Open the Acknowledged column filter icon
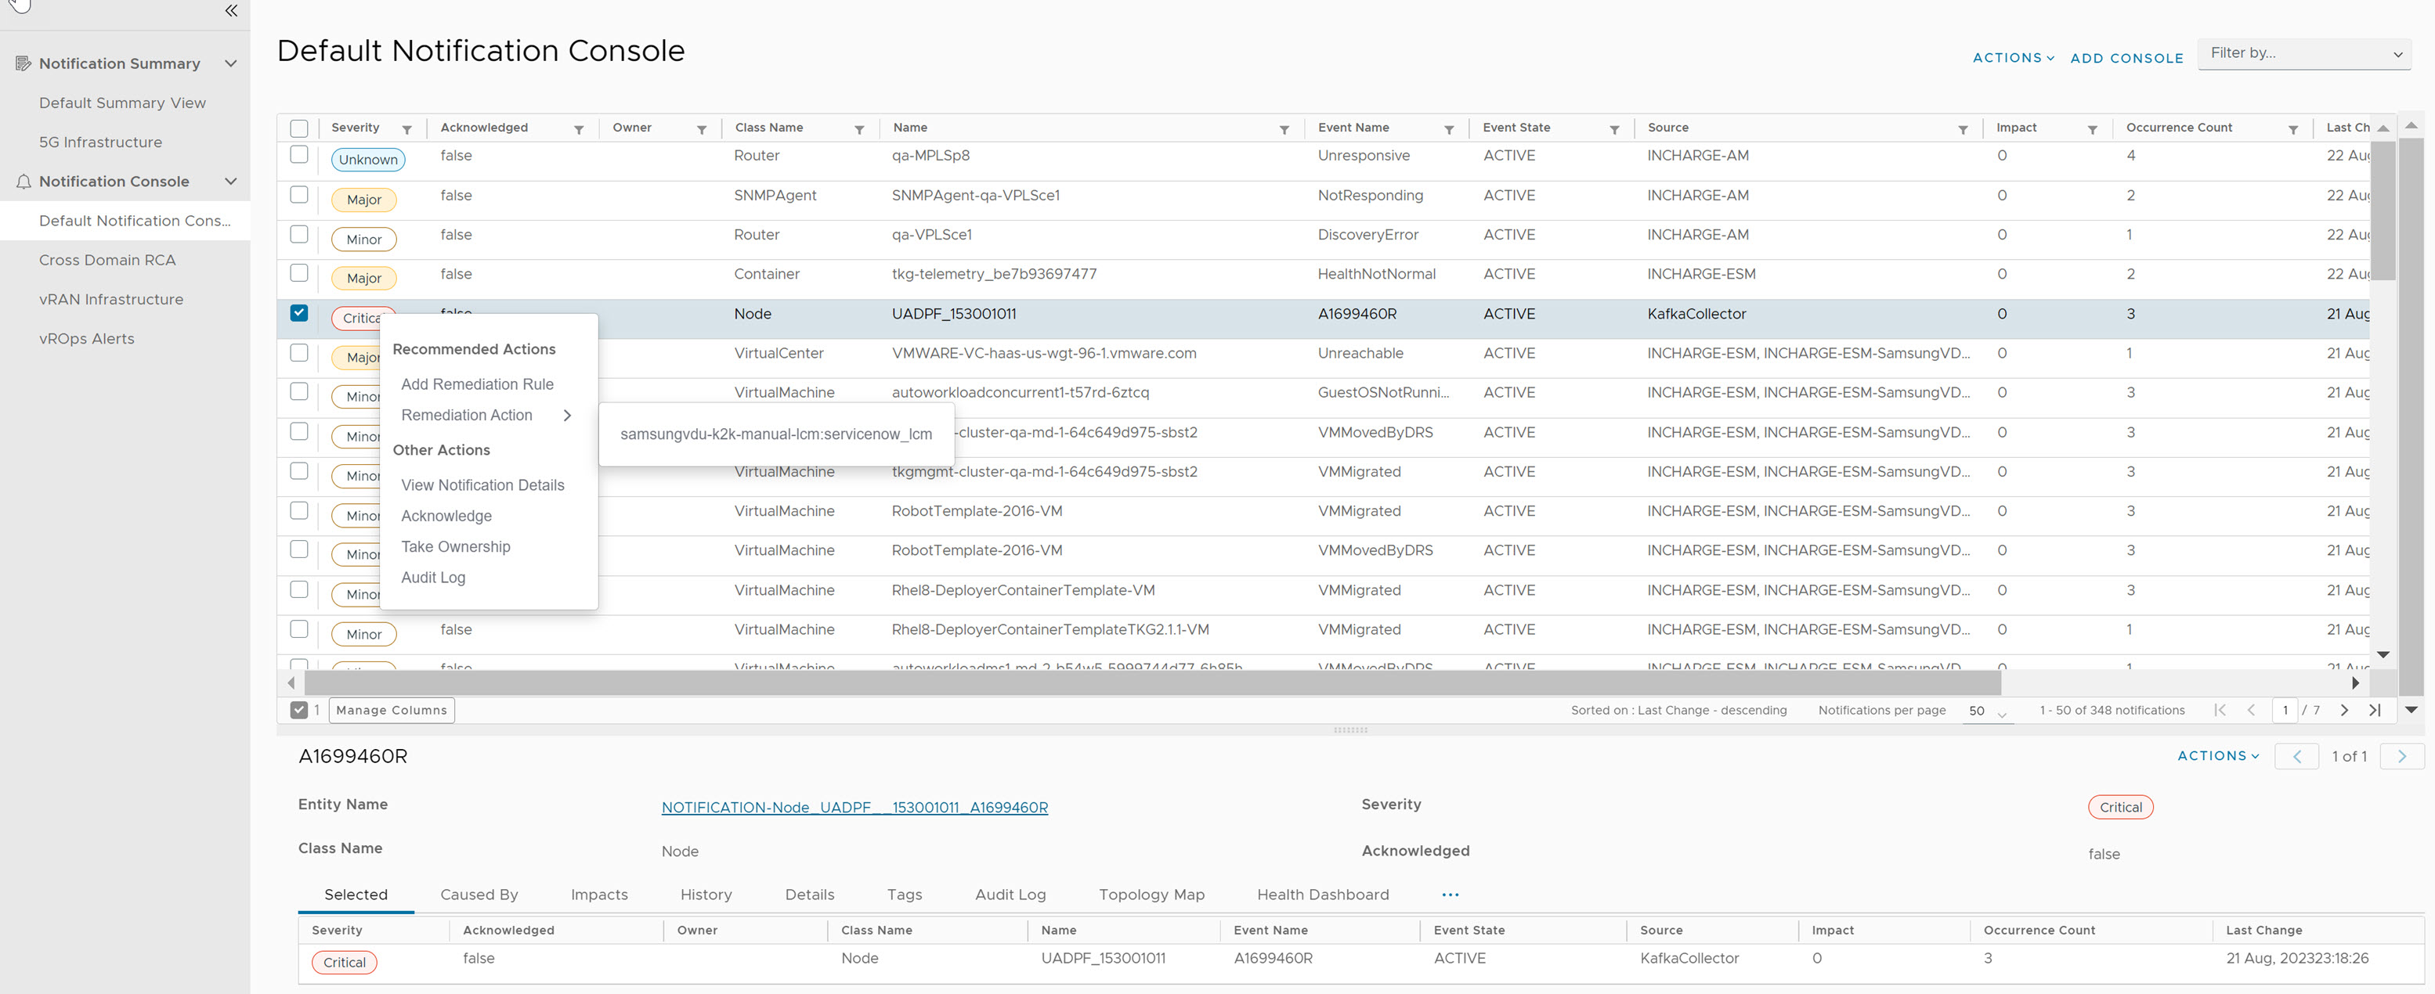This screenshot has height=994, width=2435. [579, 129]
